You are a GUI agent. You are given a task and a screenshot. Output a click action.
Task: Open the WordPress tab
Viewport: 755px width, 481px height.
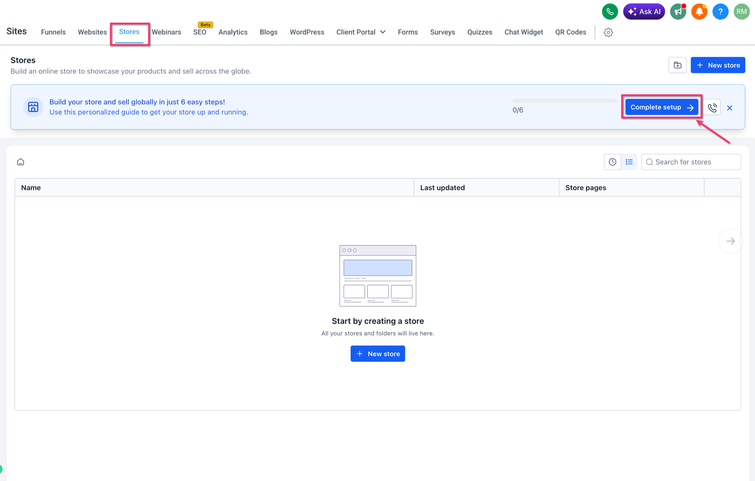[x=307, y=32]
